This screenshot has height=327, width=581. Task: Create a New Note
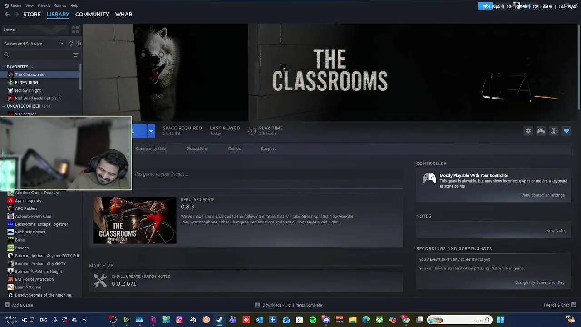point(555,231)
